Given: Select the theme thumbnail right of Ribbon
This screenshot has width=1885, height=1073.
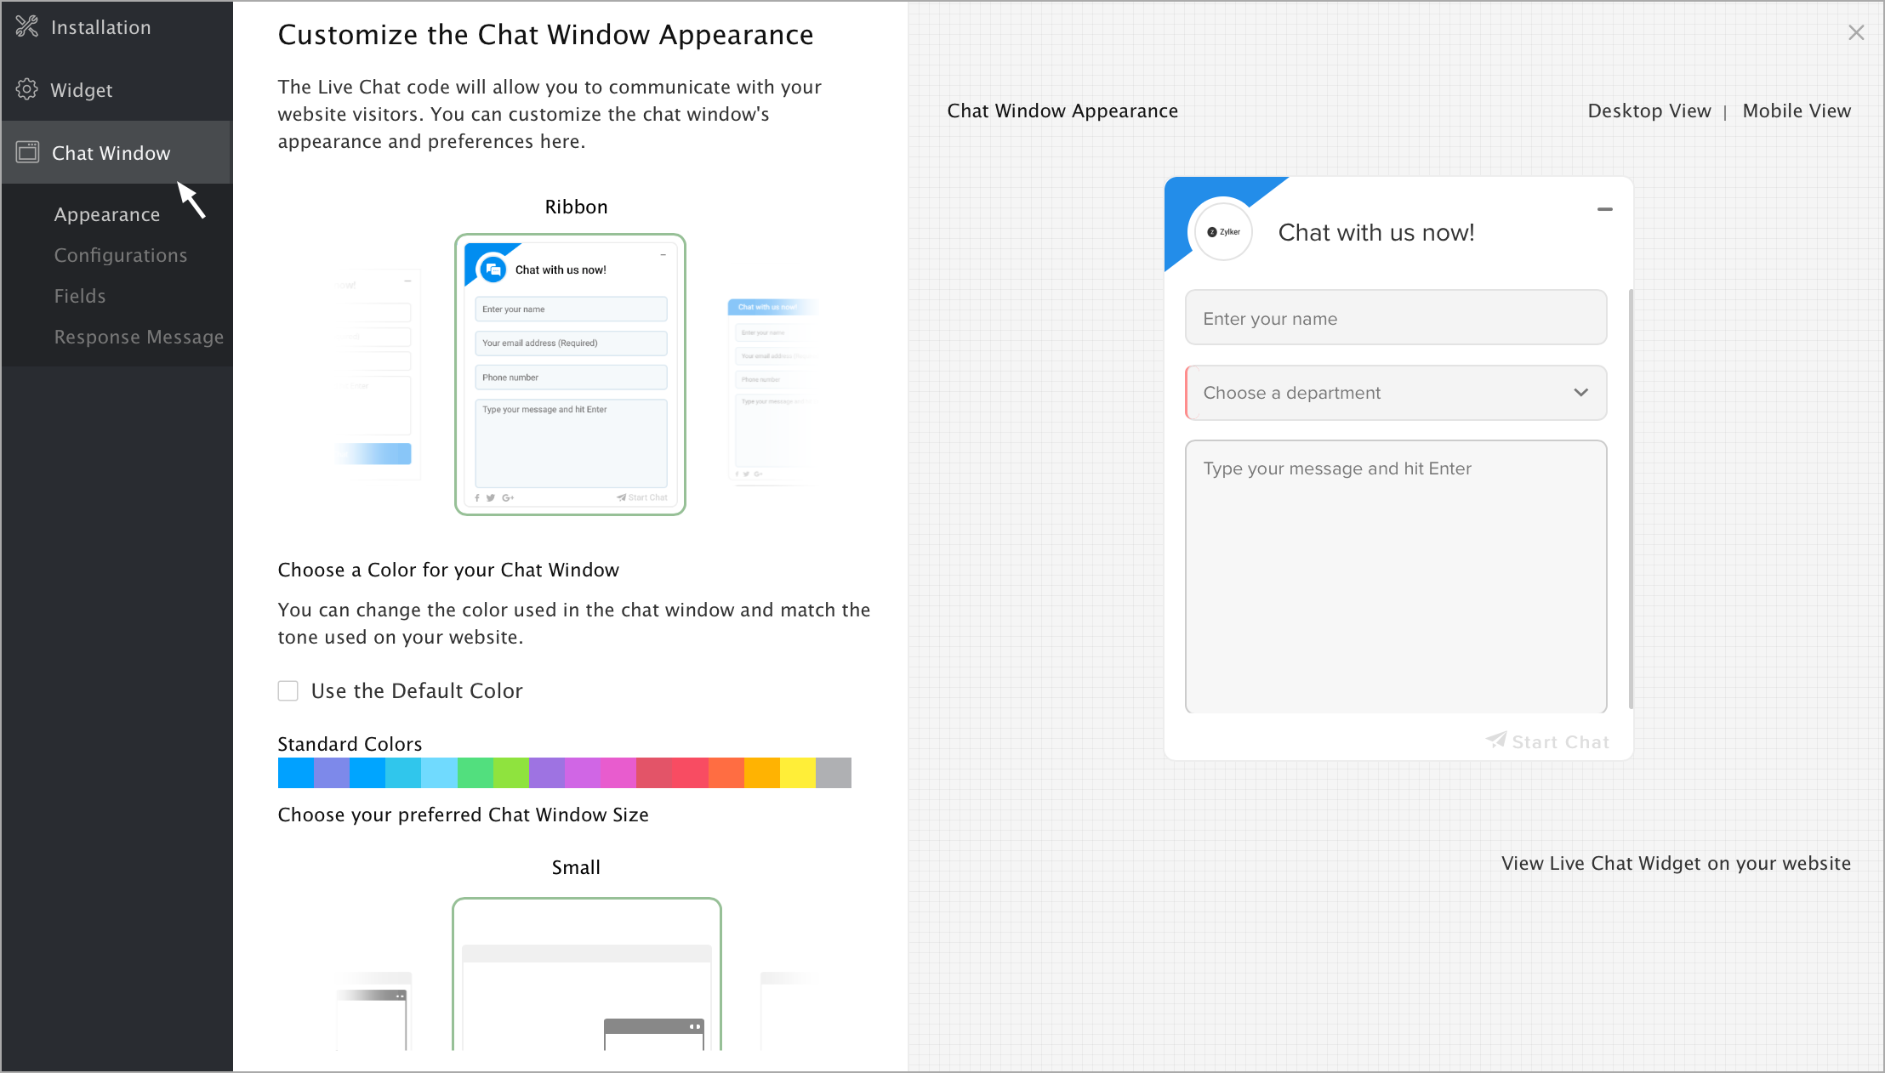Looking at the screenshot, I should tap(772, 391).
